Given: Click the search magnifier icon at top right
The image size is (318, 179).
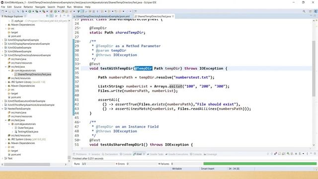Looking at the screenshot, I should click(x=304, y=11).
